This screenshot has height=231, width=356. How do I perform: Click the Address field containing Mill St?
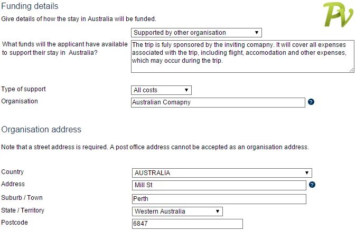click(219, 185)
